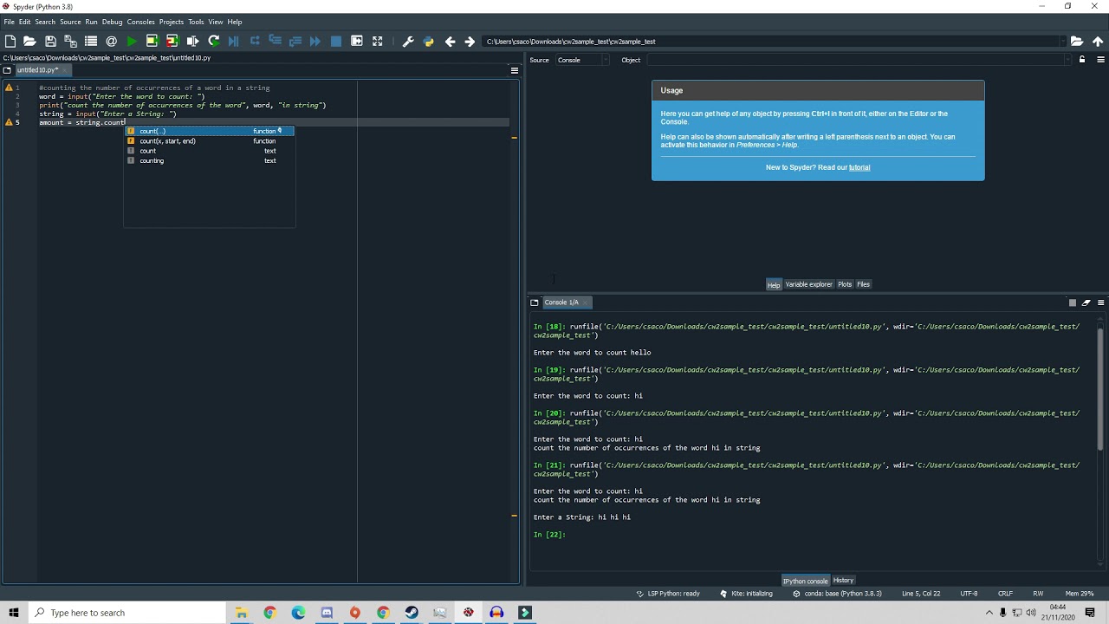Save all files using the toolbar icon
This screenshot has height=624, width=1109.
pos(70,41)
